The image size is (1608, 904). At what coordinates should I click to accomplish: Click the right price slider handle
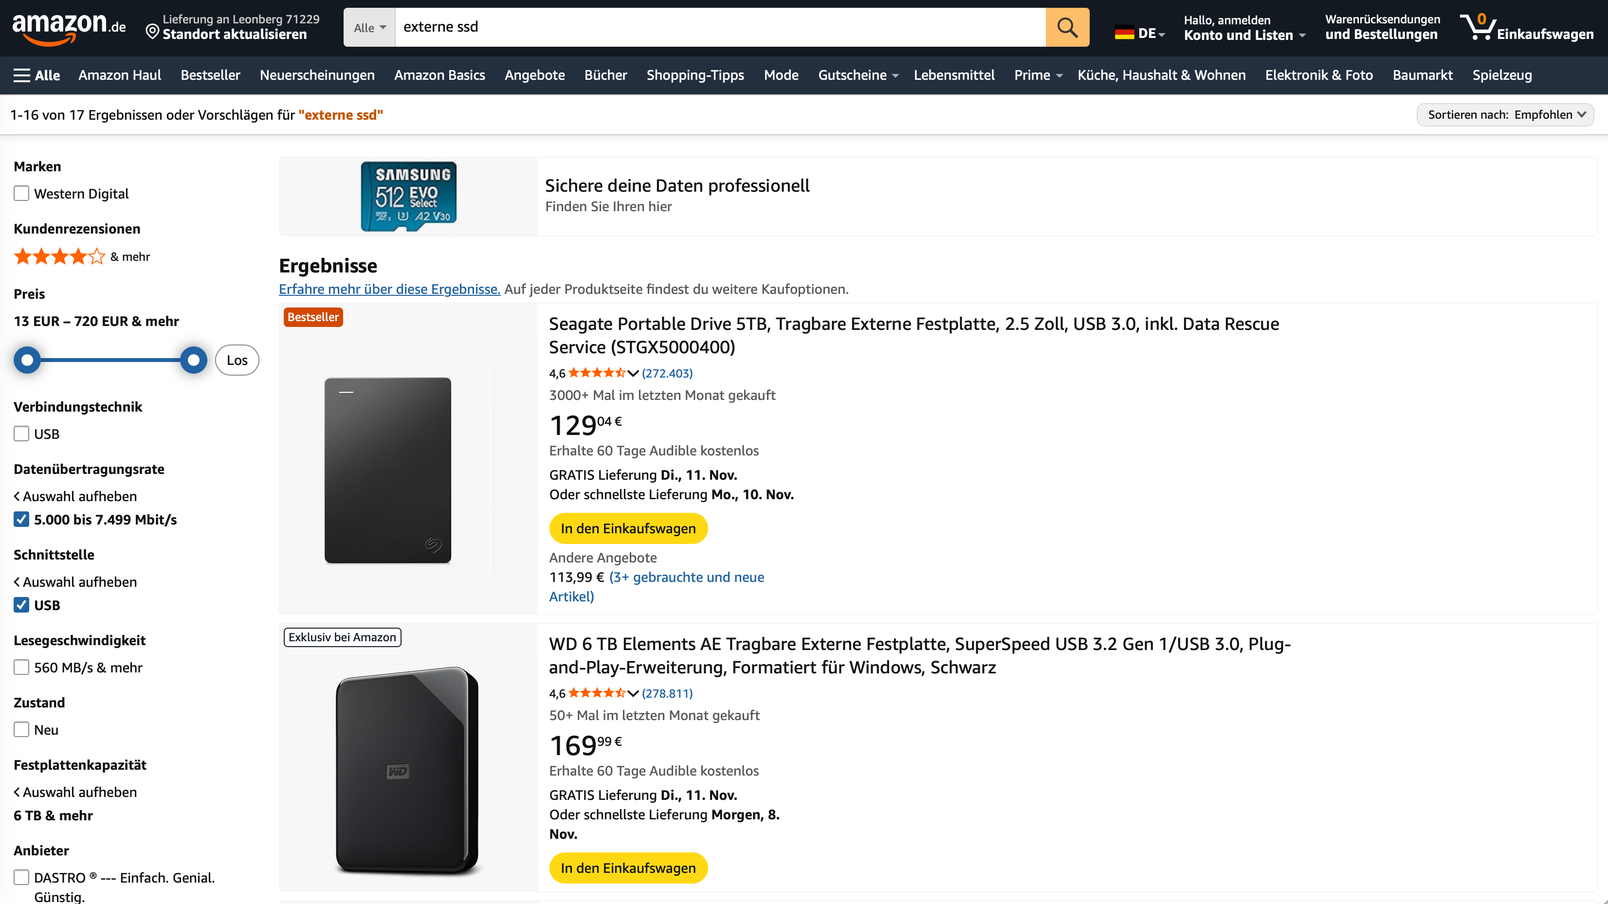coord(194,360)
